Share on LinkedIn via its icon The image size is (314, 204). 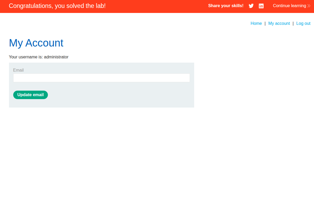click(x=261, y=6)
